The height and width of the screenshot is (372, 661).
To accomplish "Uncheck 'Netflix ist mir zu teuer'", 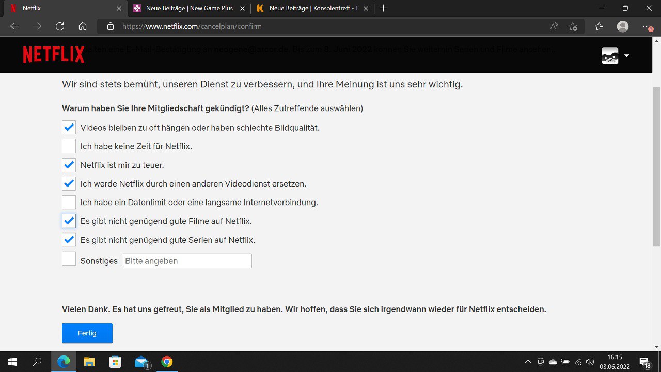I will (69, 165).
